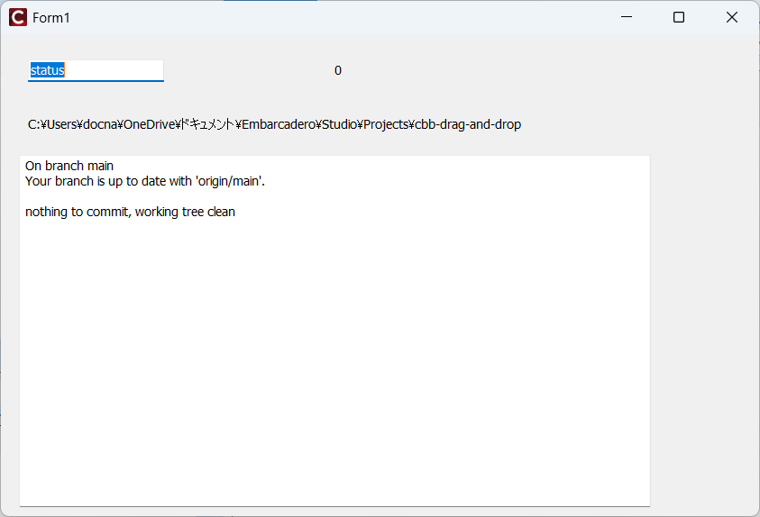Click 'working tree clean' in the output memo

[185, 213]
